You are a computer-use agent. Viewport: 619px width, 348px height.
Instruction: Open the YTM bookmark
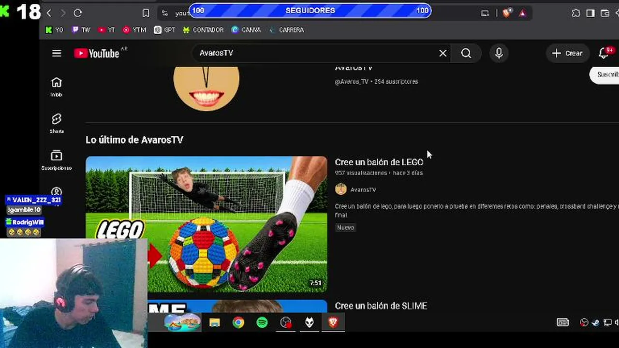coord(134,30)
